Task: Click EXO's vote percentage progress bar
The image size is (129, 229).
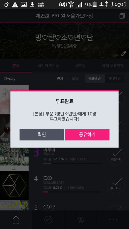Action: 73,192
